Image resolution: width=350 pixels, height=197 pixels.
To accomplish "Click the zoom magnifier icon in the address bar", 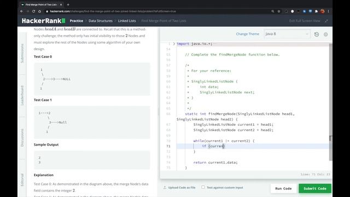I will (x=273, y=11).
